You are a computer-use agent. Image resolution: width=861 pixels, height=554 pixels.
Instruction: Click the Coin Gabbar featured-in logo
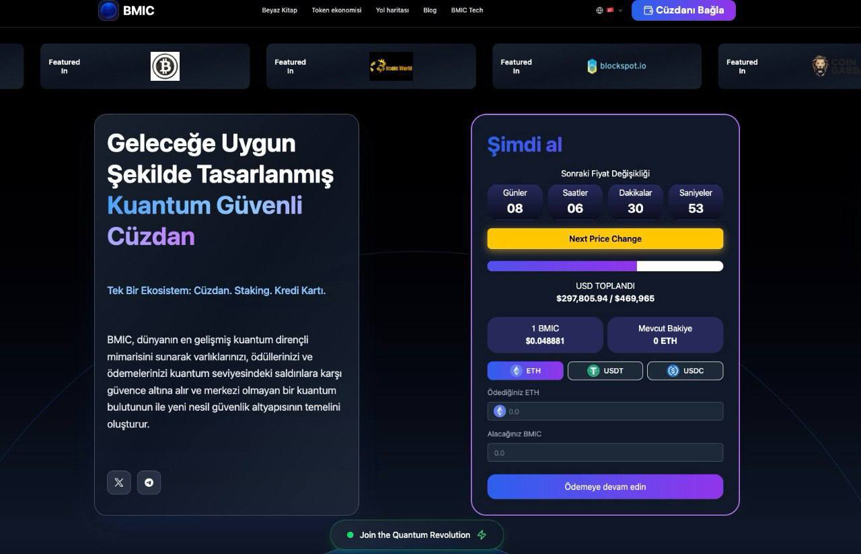pos(821,66)
